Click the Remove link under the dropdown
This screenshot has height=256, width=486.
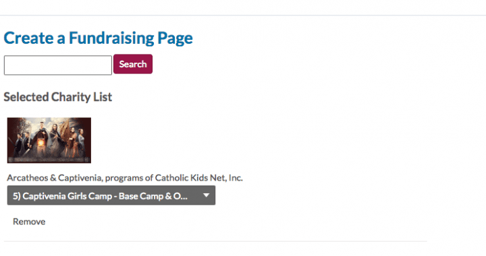[29, 222]
